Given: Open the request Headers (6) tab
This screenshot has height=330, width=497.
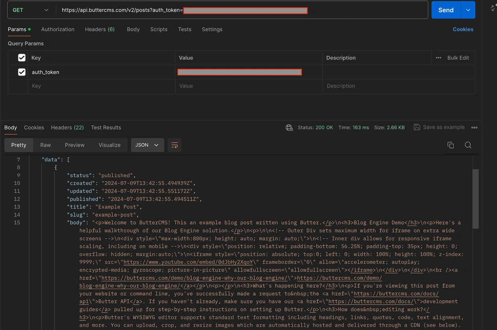Looking at the screenshot, I should click(x=100, y=29).
